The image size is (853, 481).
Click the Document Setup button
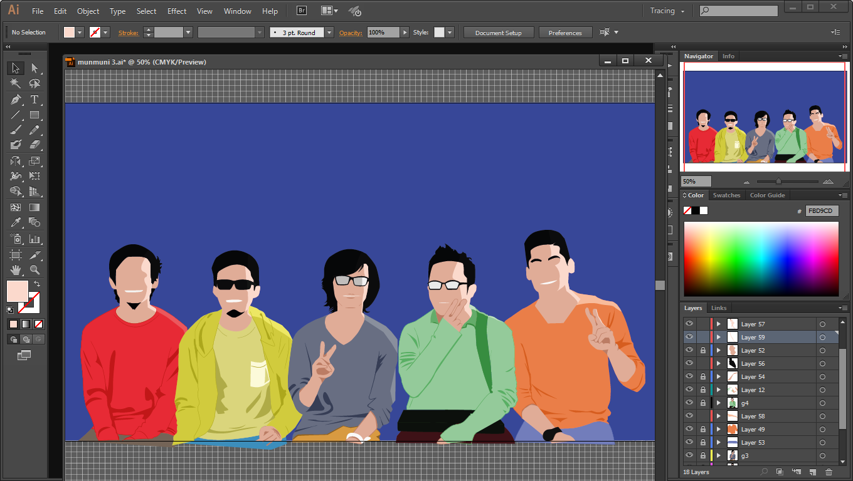tap(498, 33)
